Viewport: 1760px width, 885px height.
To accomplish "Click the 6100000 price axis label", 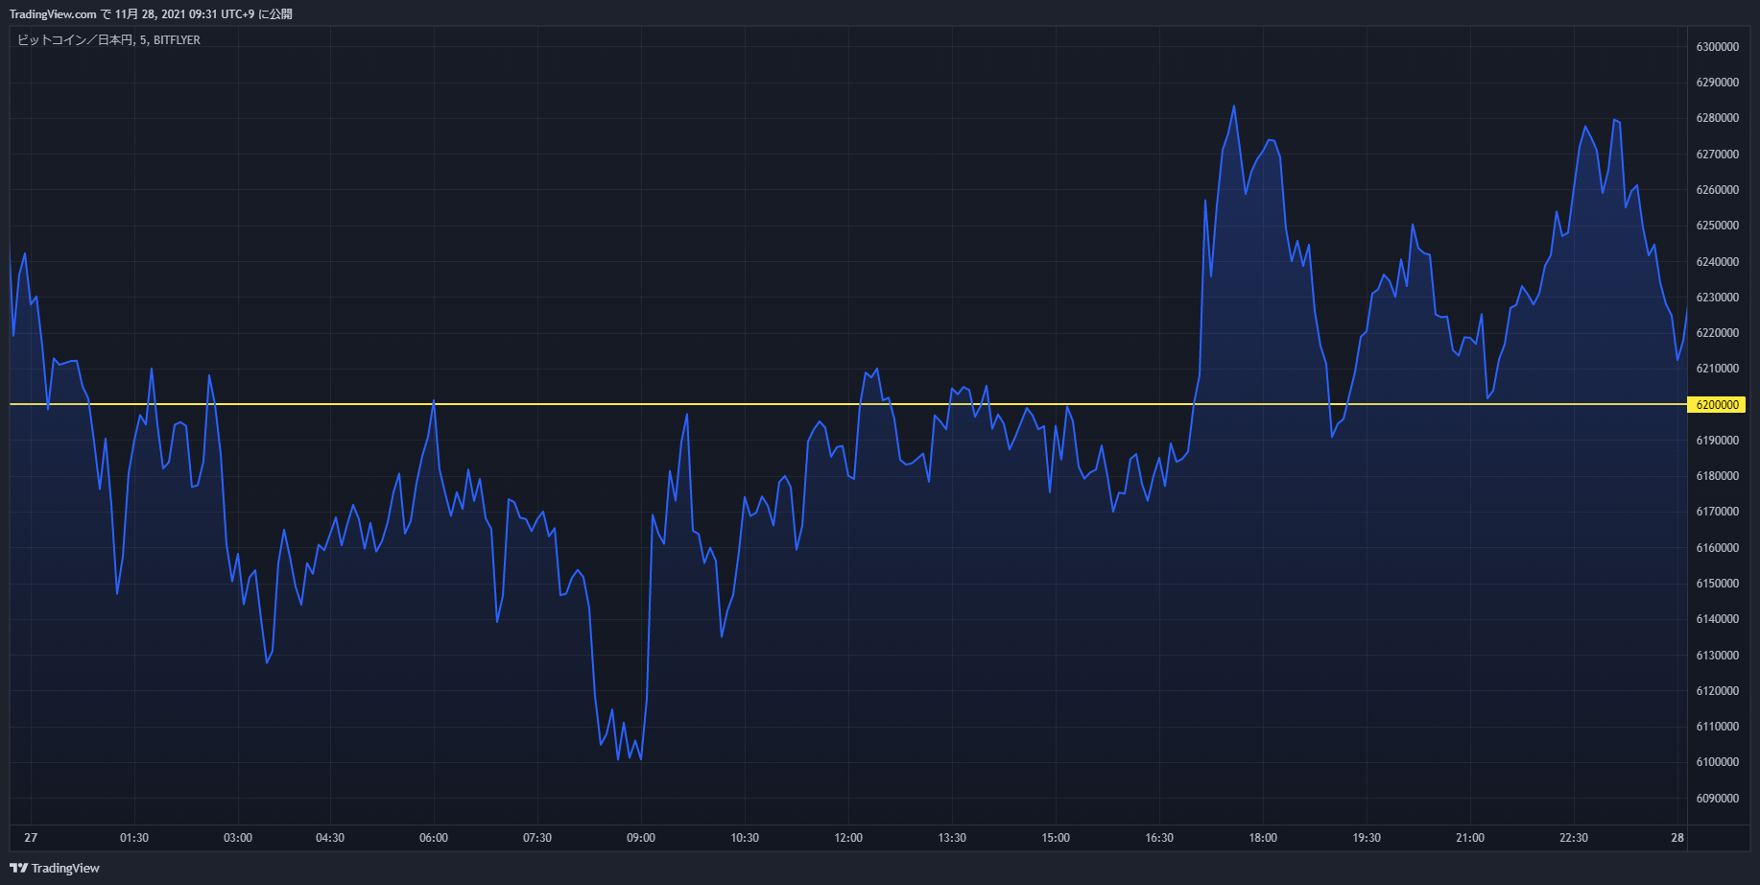I will [x=1718, y=762].
